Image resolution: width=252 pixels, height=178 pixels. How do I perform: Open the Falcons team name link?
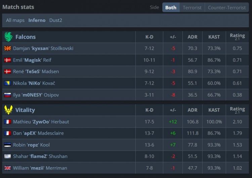coord(26,37)
